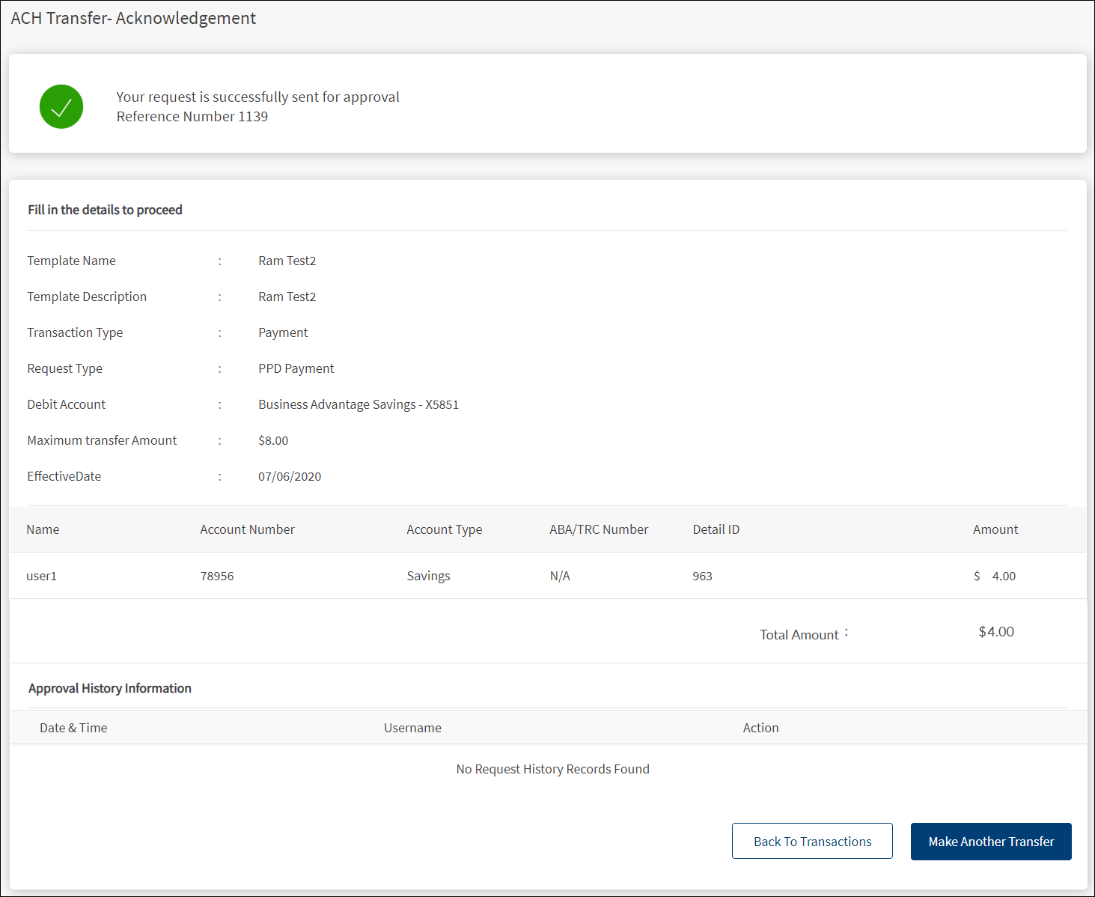Click the Detail ID column header
The width and height of the screenshot is (1095, 897).
[716, 529]
